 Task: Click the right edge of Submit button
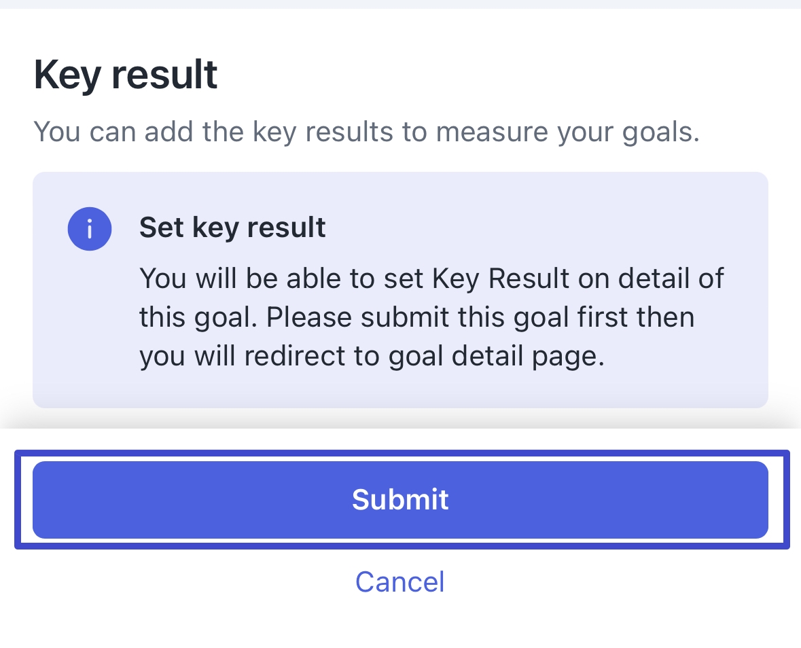[755, 500]
